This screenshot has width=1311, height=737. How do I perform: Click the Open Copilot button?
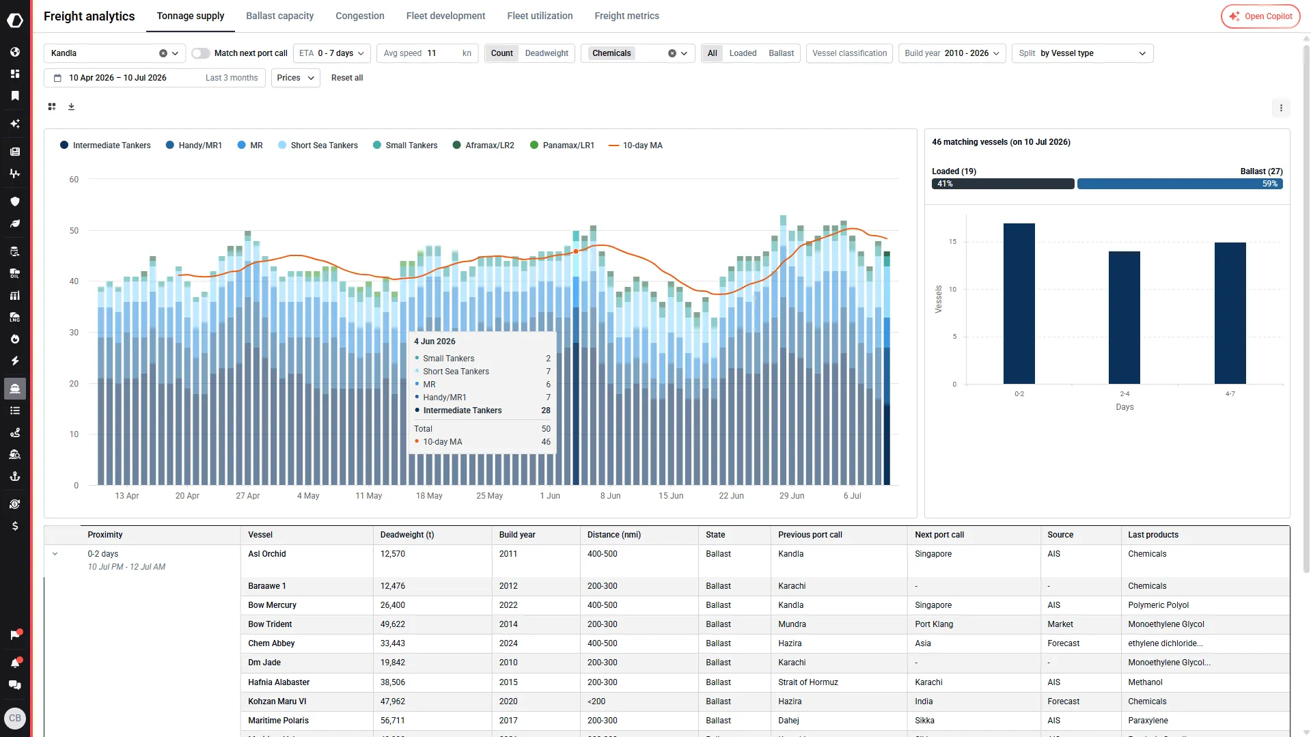pos(1260,16)
